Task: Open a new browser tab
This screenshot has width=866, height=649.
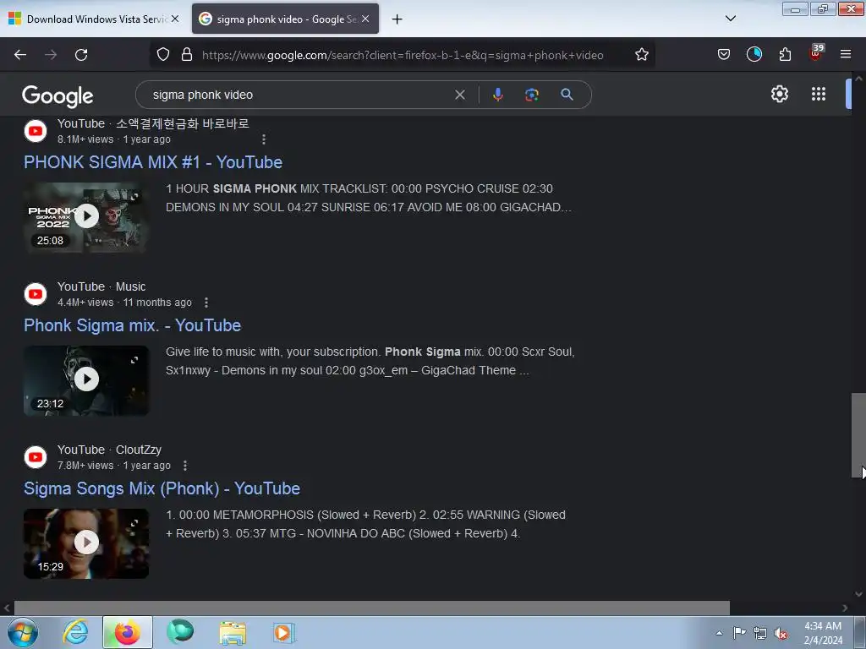Action: (397, 19)
